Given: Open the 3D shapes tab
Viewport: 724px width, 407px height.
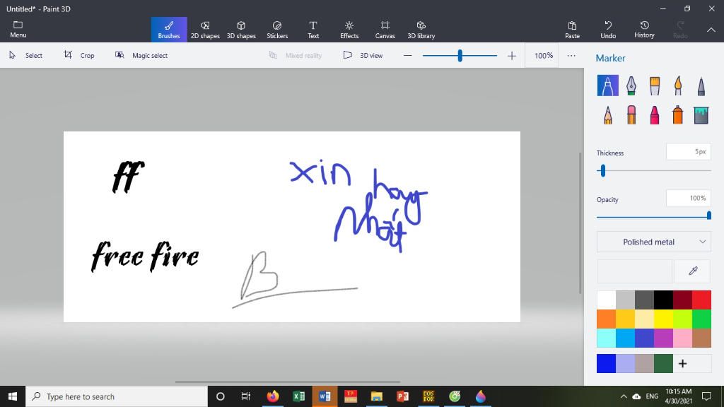Looking at the screenshot, I should 241,30.
